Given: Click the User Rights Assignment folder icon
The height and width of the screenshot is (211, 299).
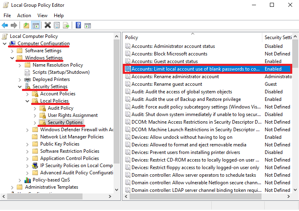Looking at the screenshot, I should pos(43,115).
